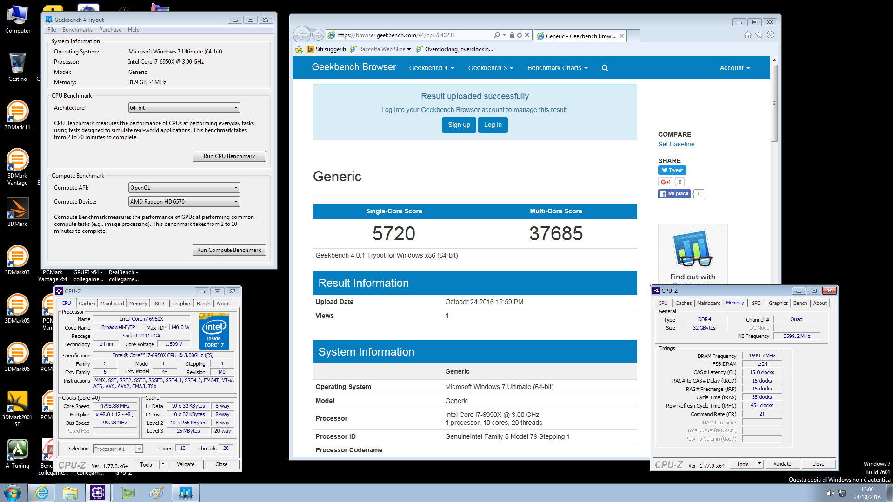Image resolution: width=893 pixels, height=502 pixels.
Task: Open the 3DMark03 shortcut
Action: 18,260
